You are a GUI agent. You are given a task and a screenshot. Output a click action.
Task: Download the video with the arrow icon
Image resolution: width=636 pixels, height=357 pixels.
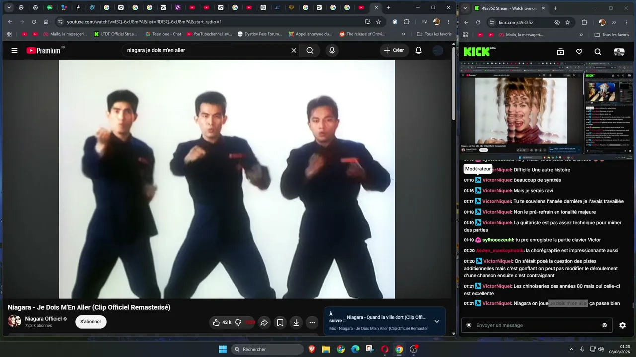coord(296,322)
